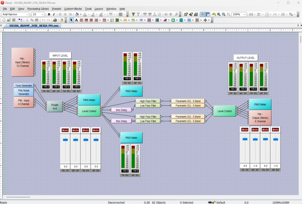Click first output channel fader handle
Image resolution: width=302 pixels, height=204 pixels.
(x=245, y=139)
